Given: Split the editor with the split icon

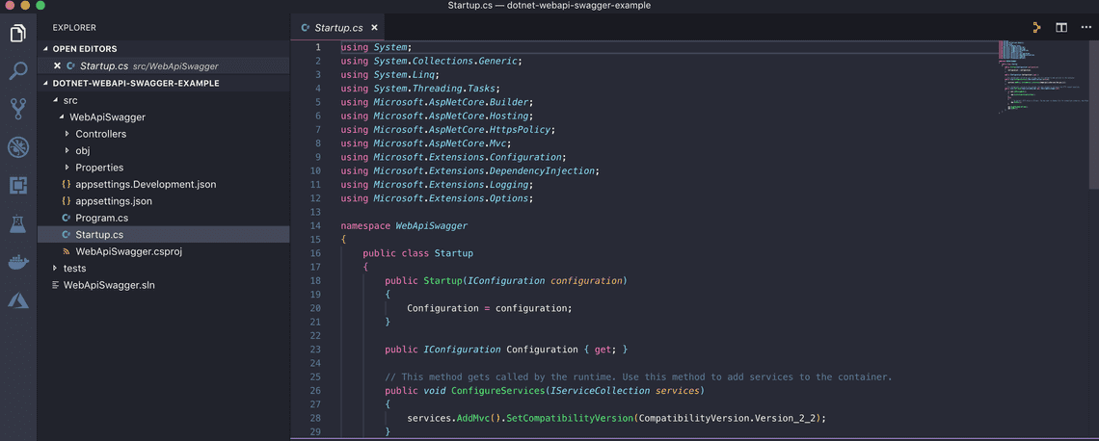Looking at the screenshot, I should pyautogui.click(x=1061, y=27).
